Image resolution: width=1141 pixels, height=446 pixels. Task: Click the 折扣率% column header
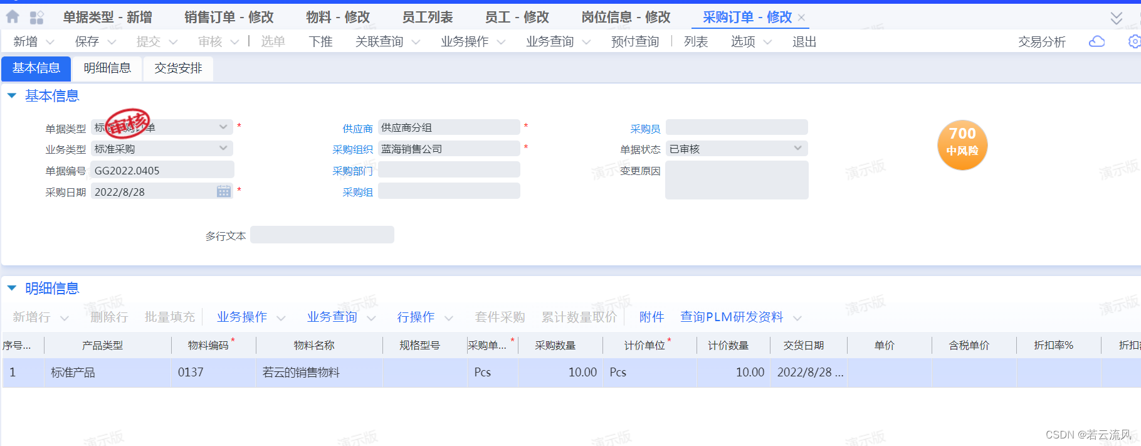(1059, 346)
